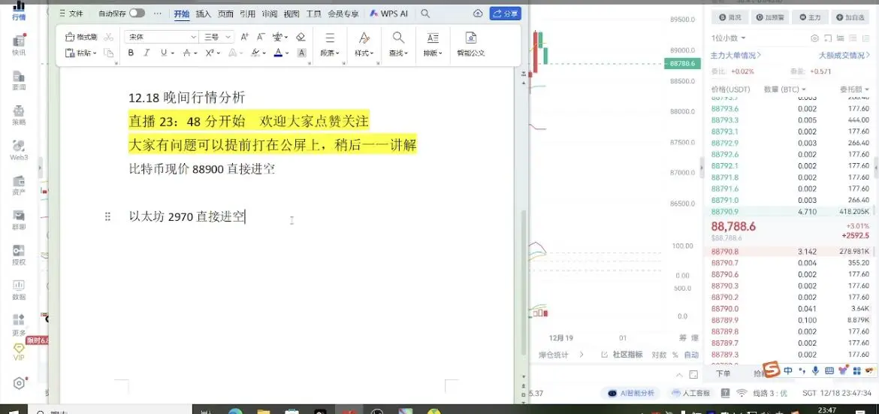The height and width of the screenshot is (414, 879).
Task: Switch to the 插入 tab
Action: click(203, 14)
